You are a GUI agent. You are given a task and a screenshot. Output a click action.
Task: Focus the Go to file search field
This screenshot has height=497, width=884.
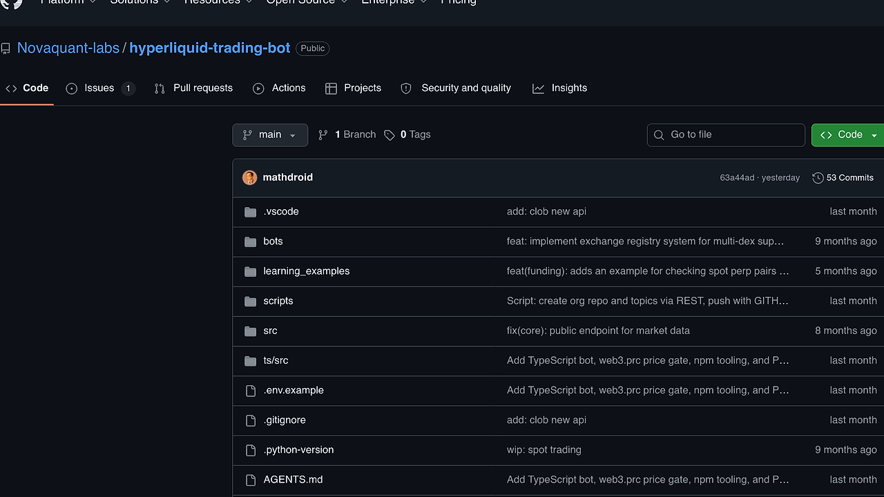[x=726, y=135]
